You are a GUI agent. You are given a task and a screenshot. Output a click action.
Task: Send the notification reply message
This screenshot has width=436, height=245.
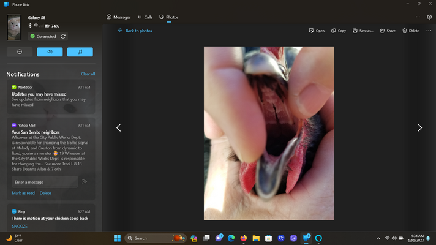(85, 181)
